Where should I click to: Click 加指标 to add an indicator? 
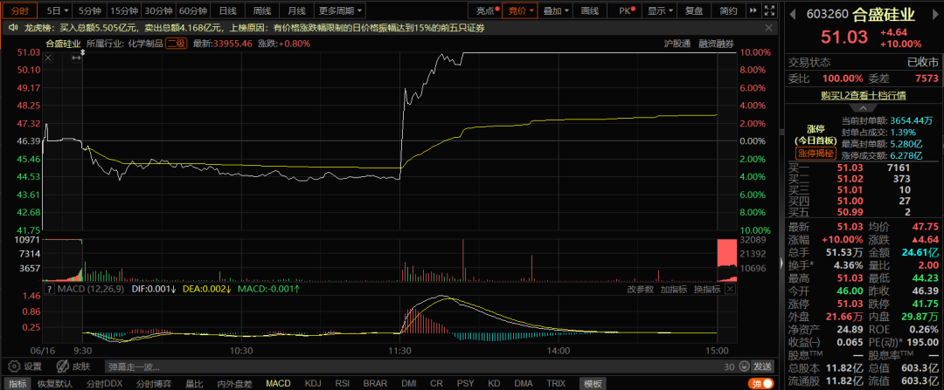674,289
